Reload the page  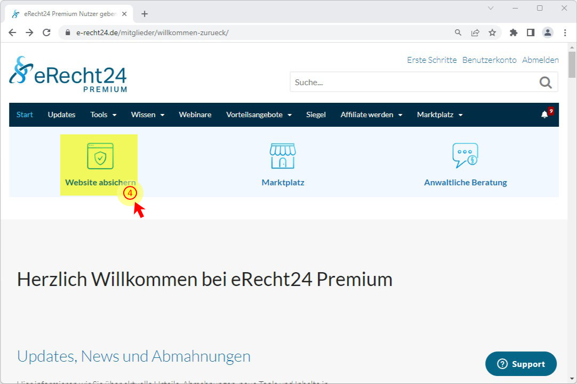coord(46,32)
